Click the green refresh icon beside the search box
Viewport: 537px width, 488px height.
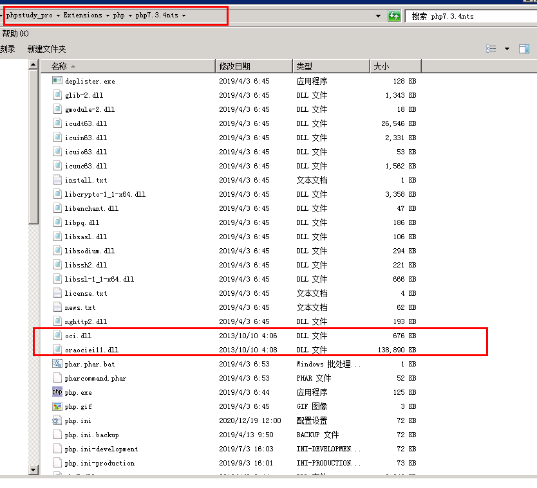(393, 14)
